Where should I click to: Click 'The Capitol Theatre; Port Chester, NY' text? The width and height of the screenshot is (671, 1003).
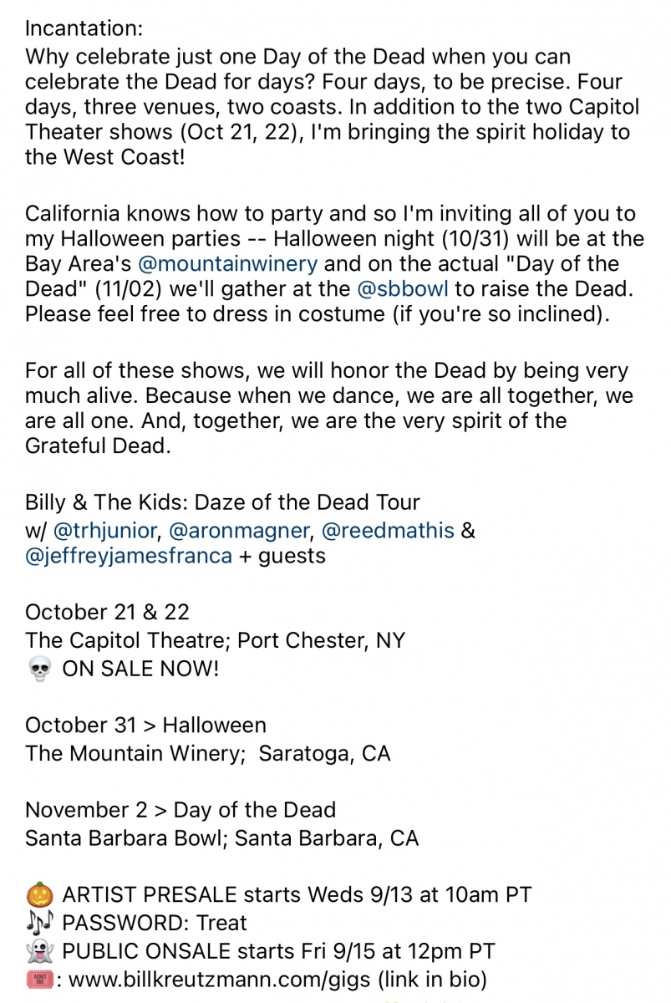click(215, 641)
